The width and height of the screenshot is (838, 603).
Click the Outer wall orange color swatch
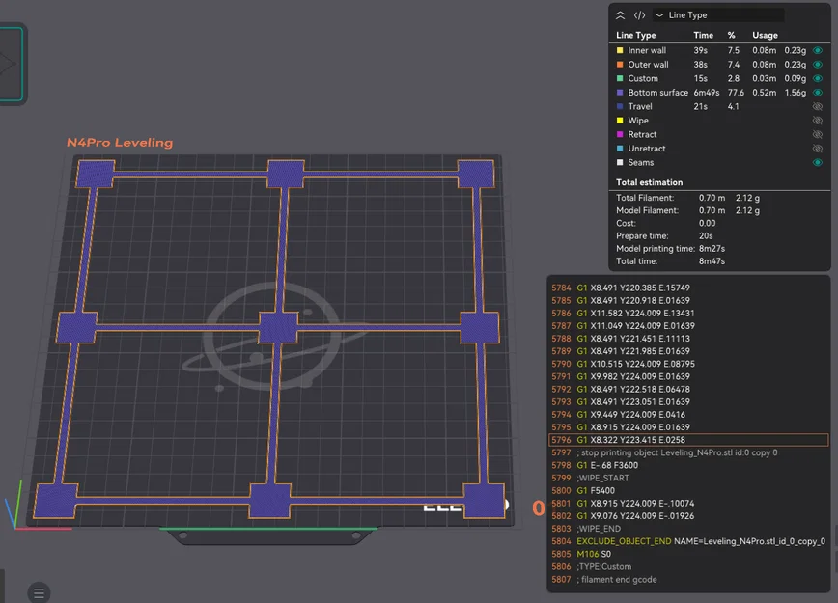(620, 64)
